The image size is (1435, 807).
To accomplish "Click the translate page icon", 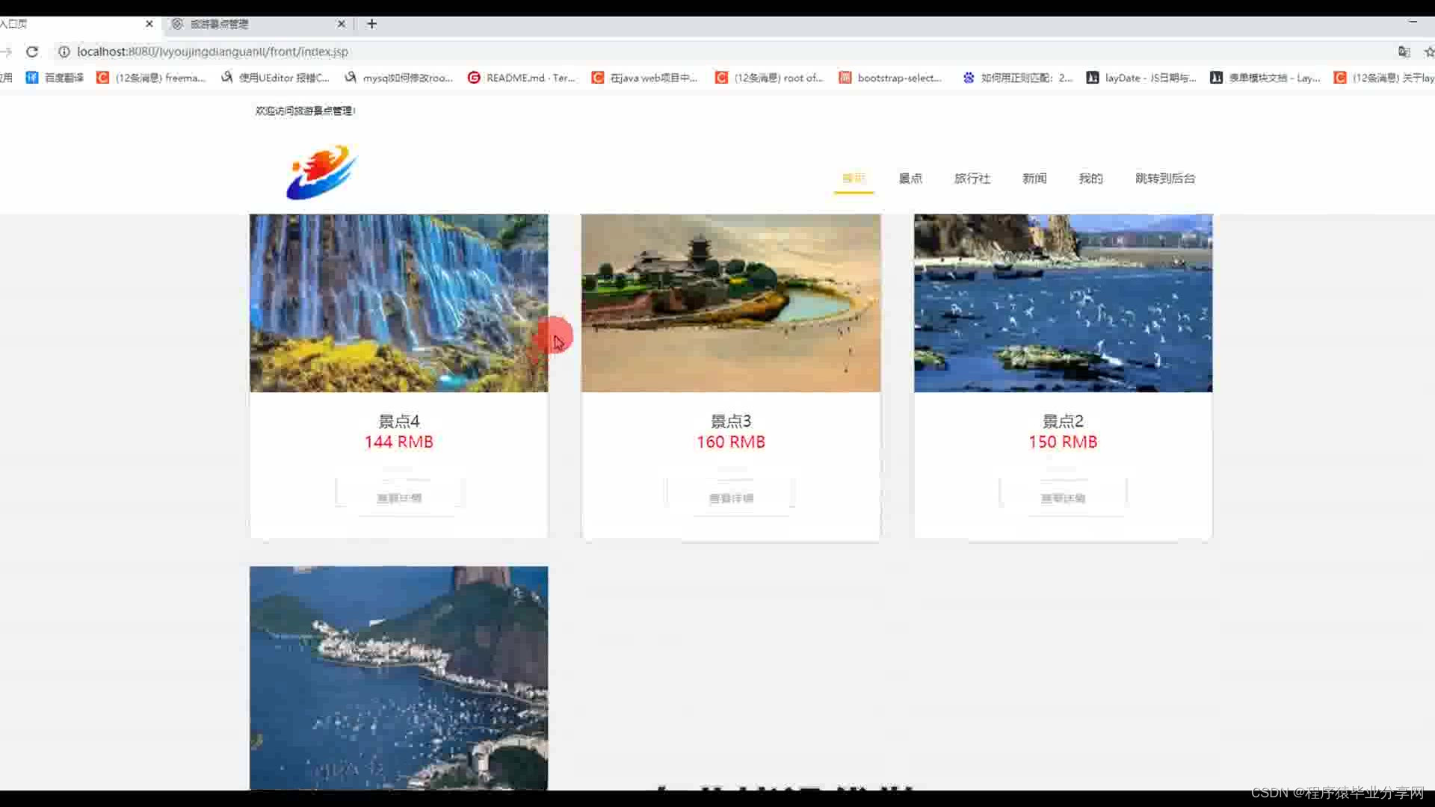I will (x=1404, y=52).
